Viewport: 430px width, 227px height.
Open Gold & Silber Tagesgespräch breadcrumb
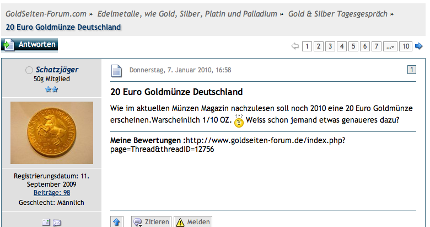coord(337,14)
